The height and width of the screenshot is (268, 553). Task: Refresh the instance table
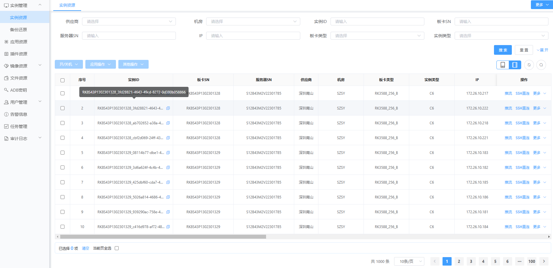pos(529,65)
